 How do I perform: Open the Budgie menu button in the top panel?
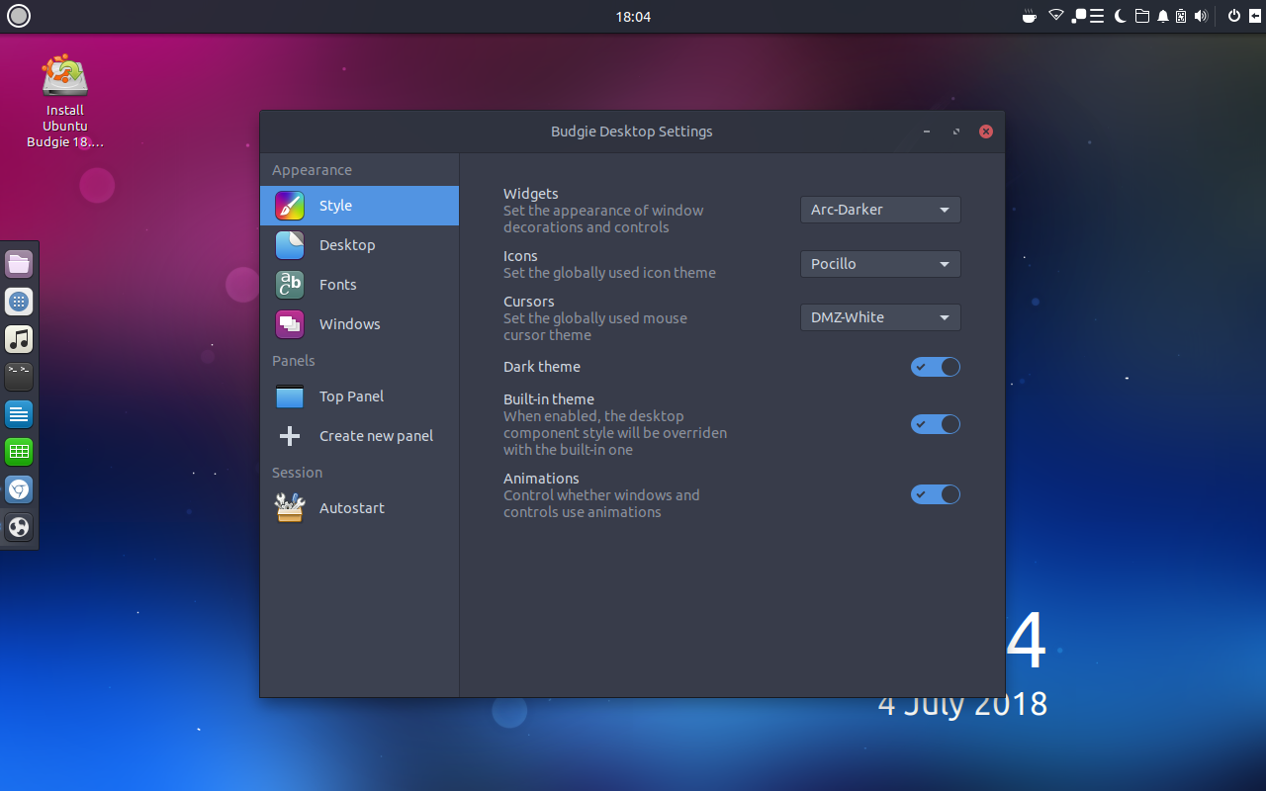tap(19, 16)
